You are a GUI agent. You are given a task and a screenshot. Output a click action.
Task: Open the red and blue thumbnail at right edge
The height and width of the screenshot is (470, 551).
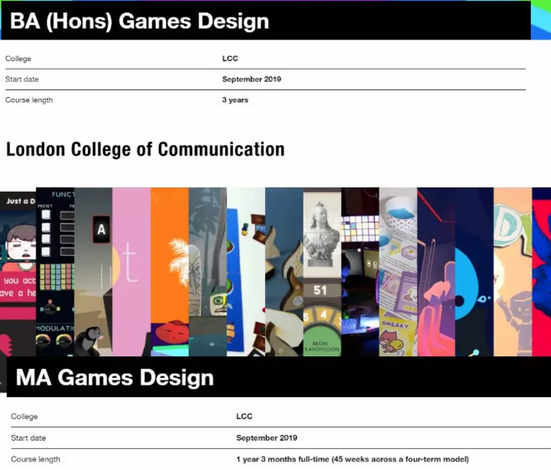coord(542,272)
